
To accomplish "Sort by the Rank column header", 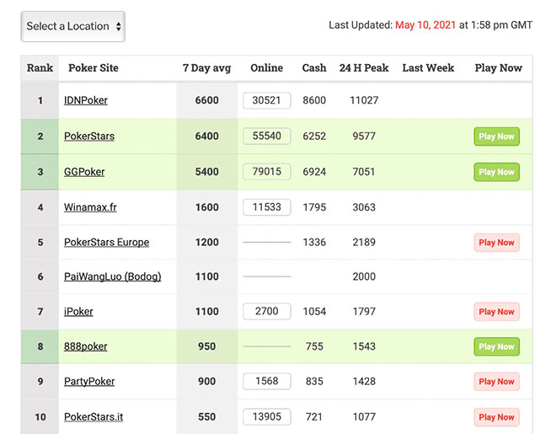I will coord(40,67).
